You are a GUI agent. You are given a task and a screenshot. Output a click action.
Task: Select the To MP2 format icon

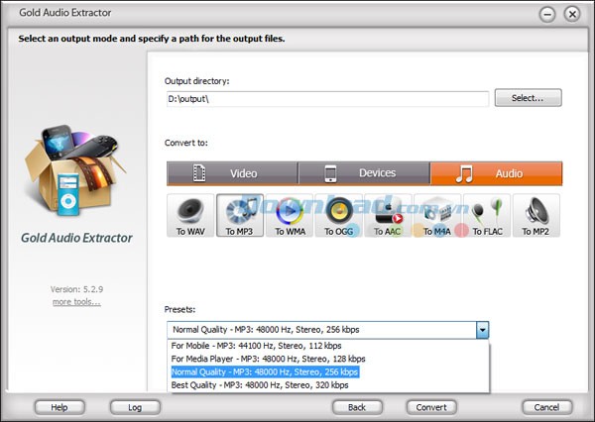tap(536, 215)
